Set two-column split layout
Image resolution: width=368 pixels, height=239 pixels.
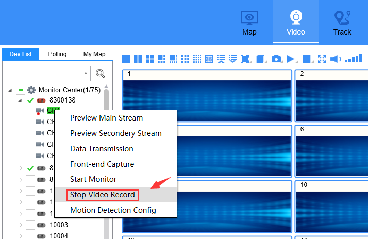pyautogui.click(x=138, y=59)
